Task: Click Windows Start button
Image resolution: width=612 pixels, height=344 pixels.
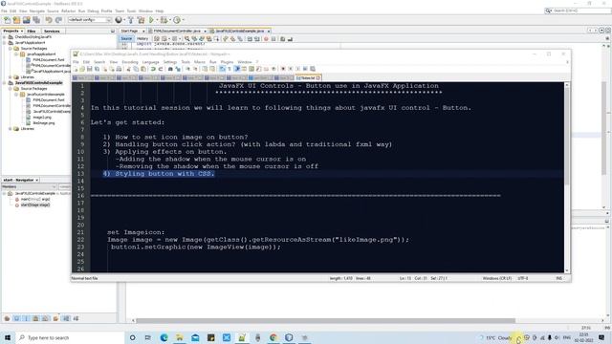Action: pos(8,337)
